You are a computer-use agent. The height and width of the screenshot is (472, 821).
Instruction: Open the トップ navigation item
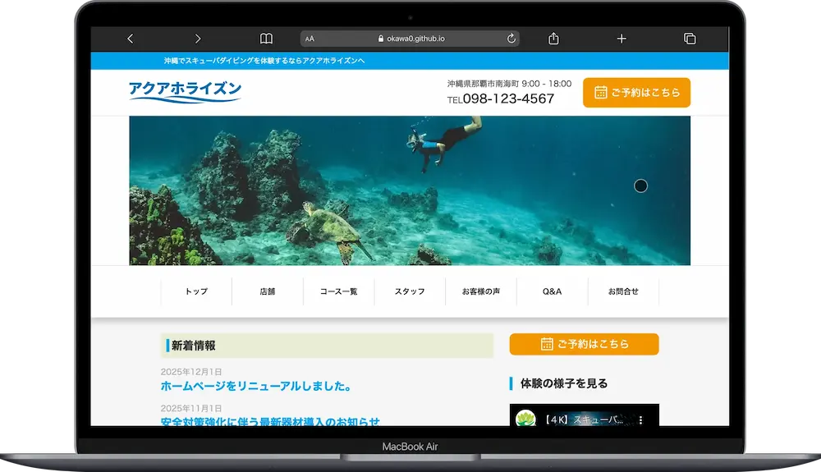tap(196, 291)
